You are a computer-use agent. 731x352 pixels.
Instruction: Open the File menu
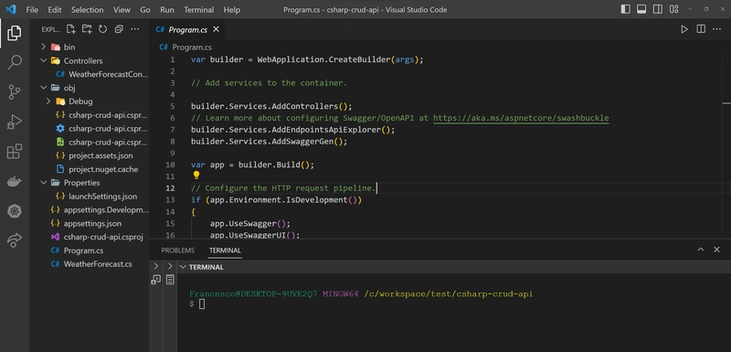click(x=32, y=9)
